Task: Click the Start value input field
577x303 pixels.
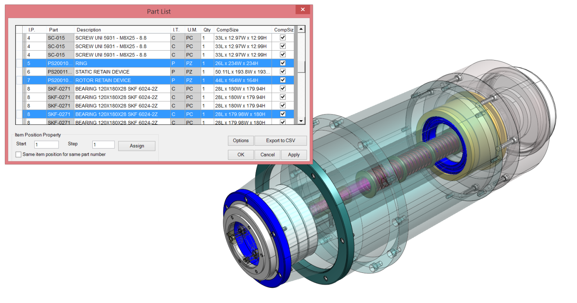Action: tap(46, 145)
